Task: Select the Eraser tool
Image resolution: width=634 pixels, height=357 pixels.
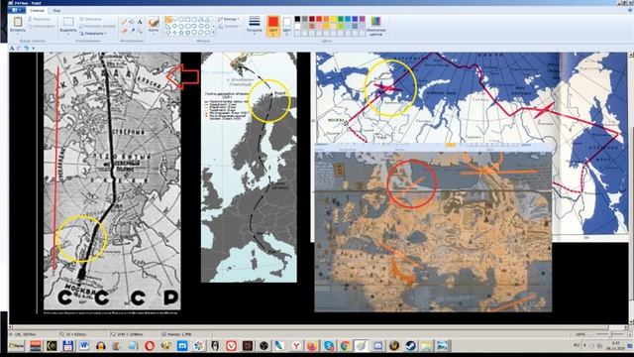Action: tap(124, 31)
